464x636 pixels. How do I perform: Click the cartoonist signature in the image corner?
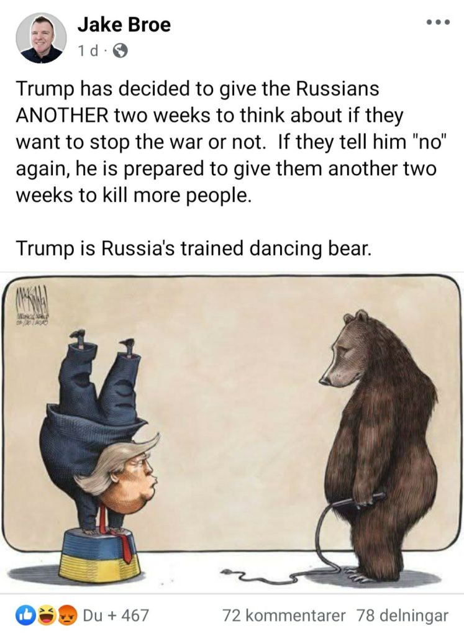coord(32,306)
